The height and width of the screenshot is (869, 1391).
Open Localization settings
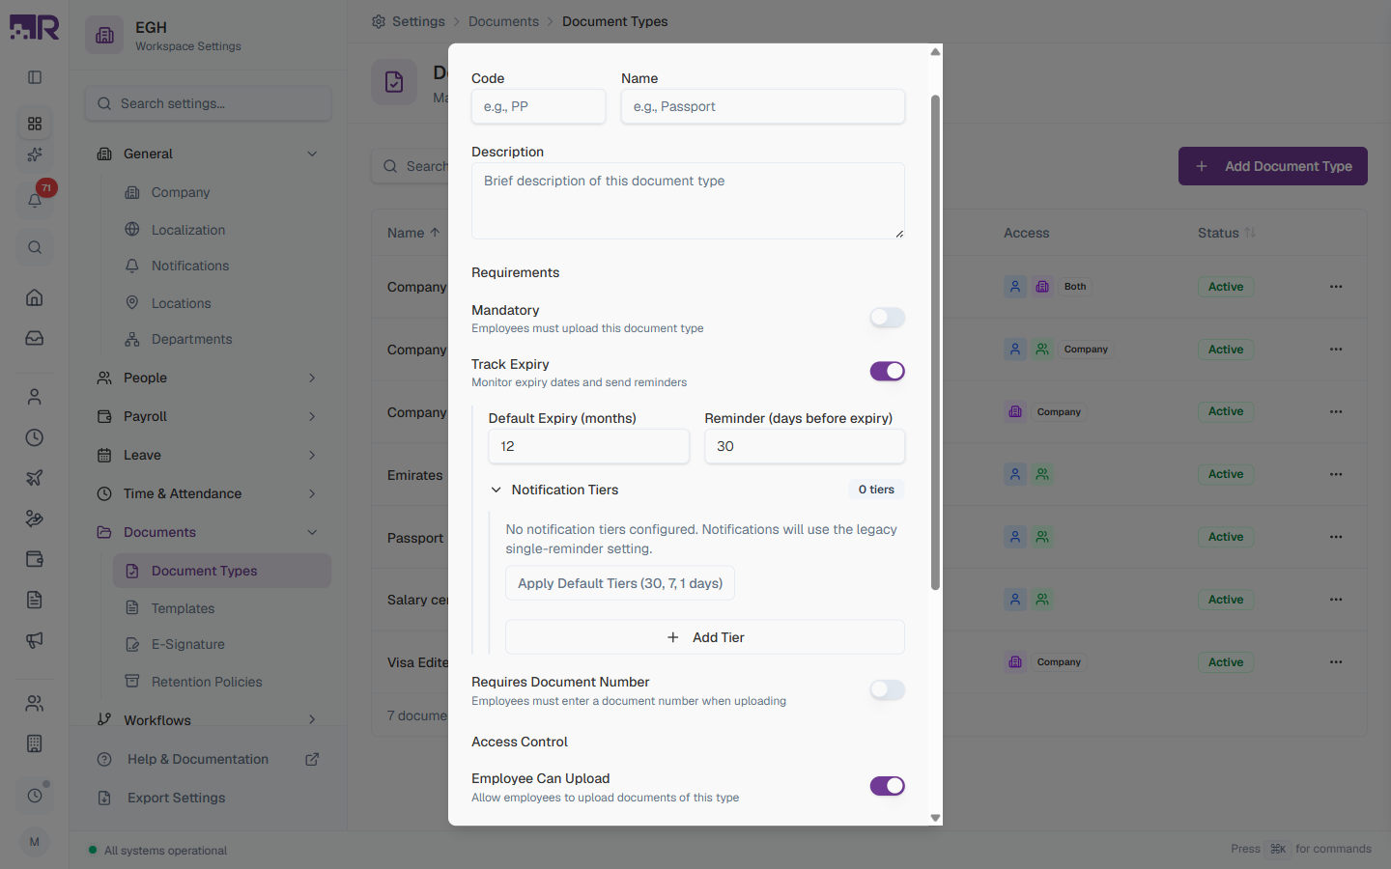pyautogui.click(x=222, y=230)
